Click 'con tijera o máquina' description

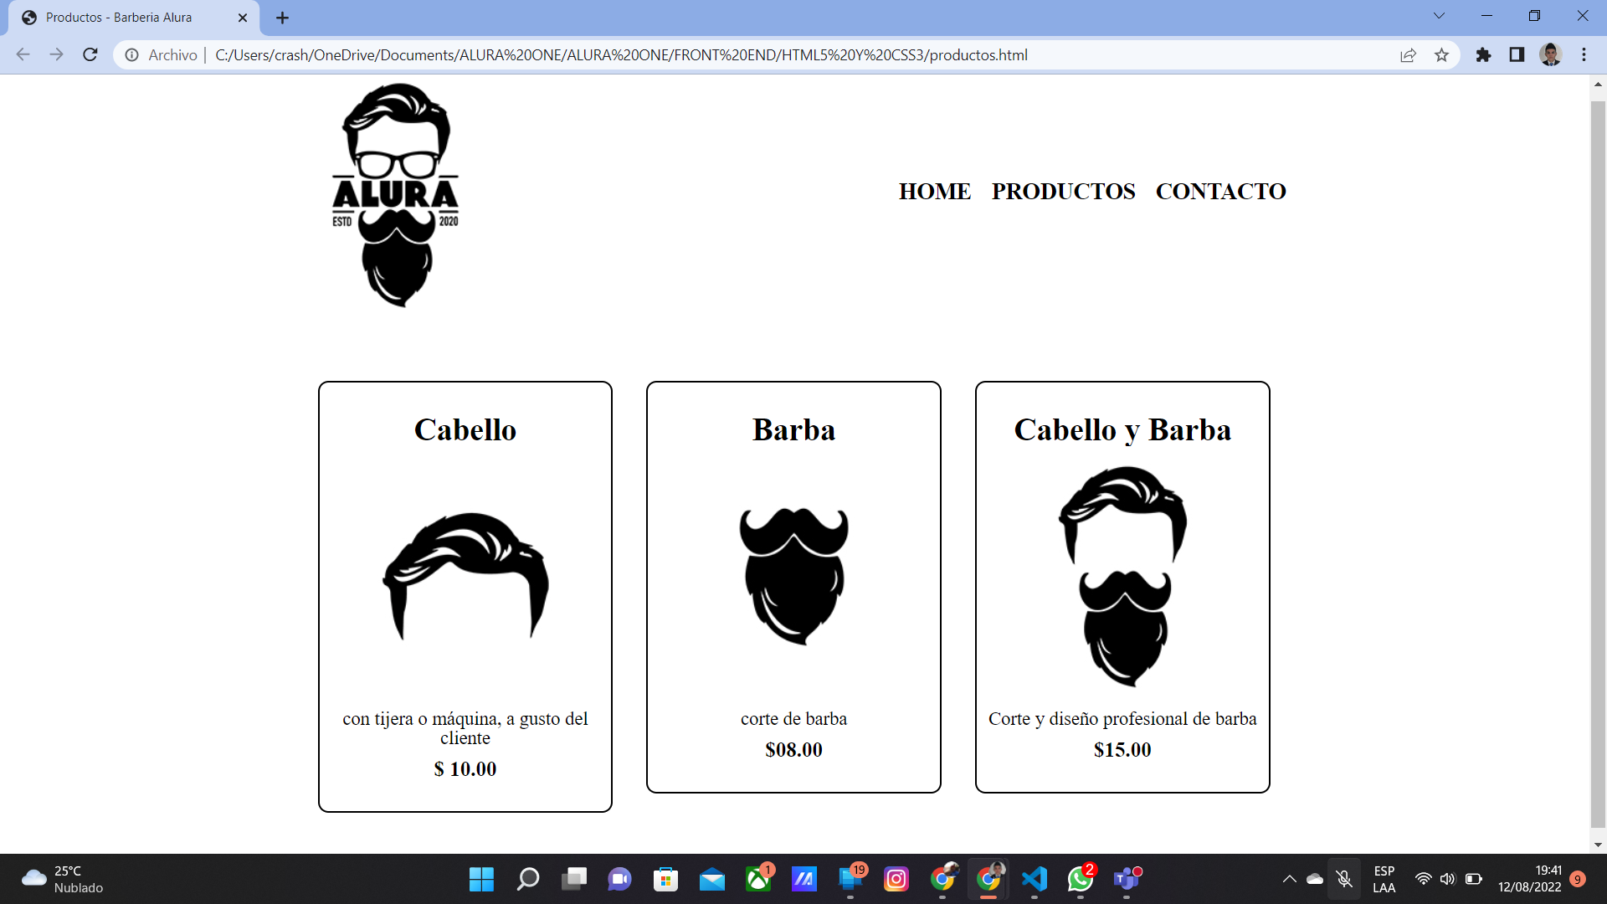(465, 728)
